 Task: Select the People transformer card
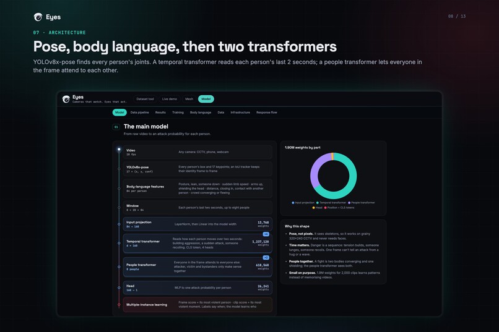197,267
